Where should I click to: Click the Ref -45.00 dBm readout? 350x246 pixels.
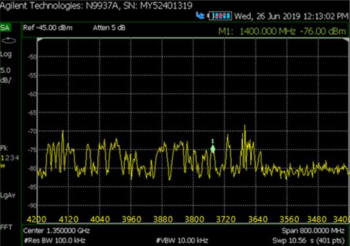point(48,27)
